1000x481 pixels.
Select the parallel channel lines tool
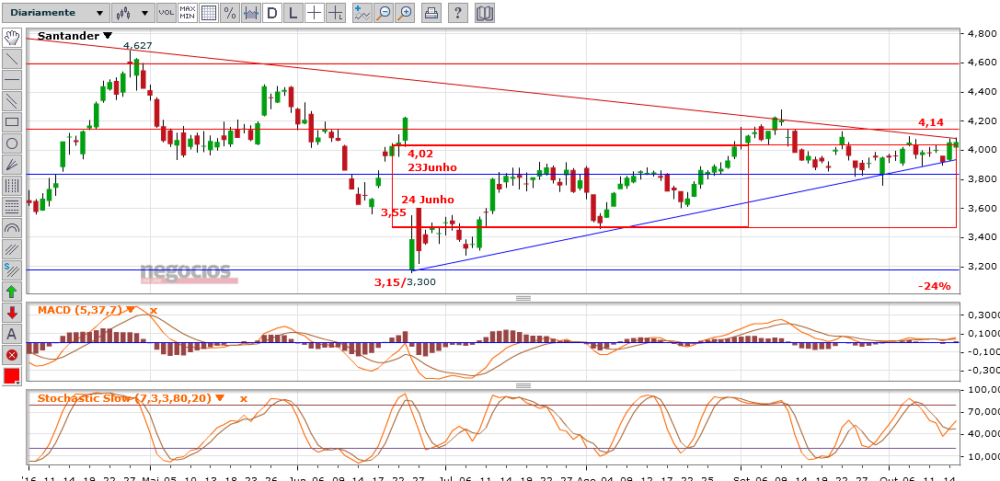pyautogui.click(x=12, y=101)
